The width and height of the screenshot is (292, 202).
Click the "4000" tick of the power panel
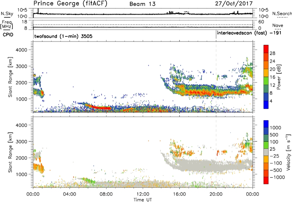tap(21, 50)
